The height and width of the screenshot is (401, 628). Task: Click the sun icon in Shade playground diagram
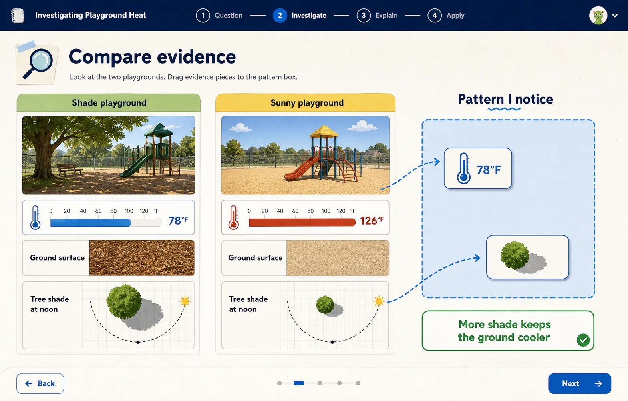185,301
